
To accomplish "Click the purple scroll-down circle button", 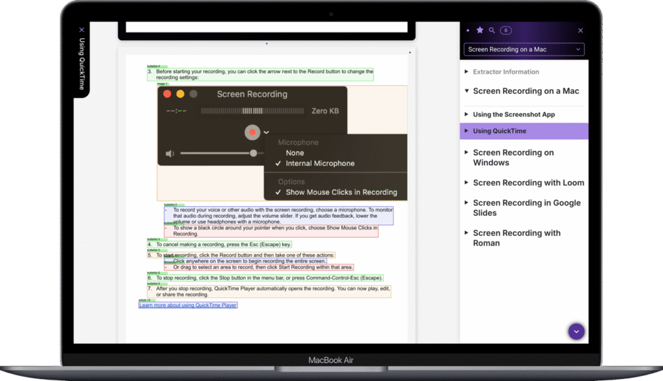I will pos(576,332).
